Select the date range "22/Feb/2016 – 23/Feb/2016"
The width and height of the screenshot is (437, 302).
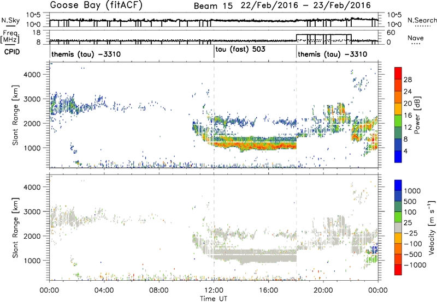pyautogui.click(x=306, y=5)
